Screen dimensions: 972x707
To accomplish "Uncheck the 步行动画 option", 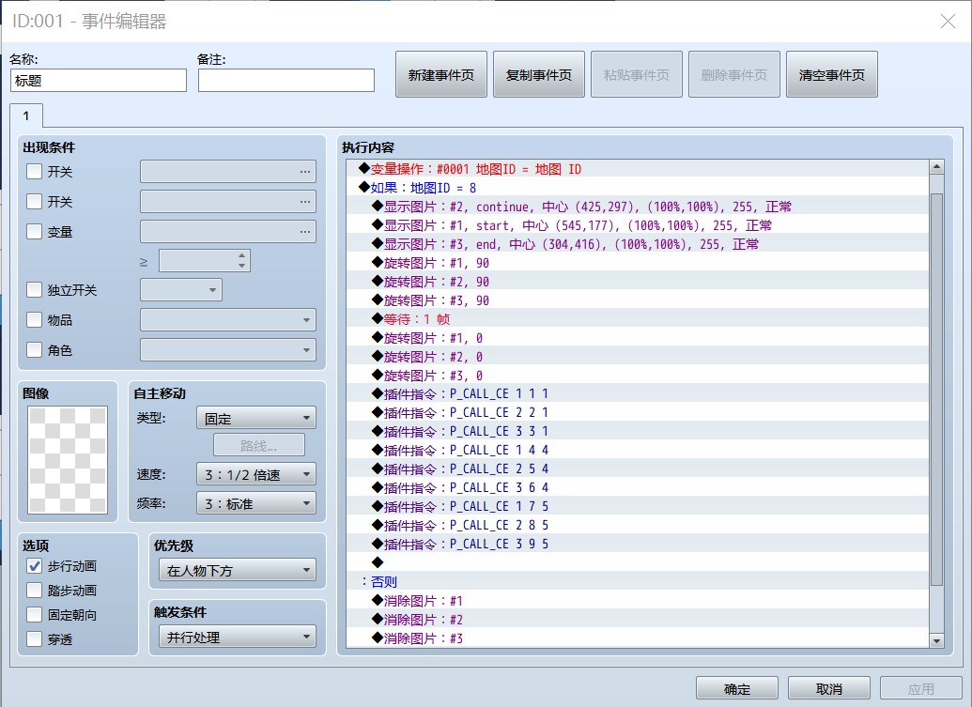I will click(34, 566).
